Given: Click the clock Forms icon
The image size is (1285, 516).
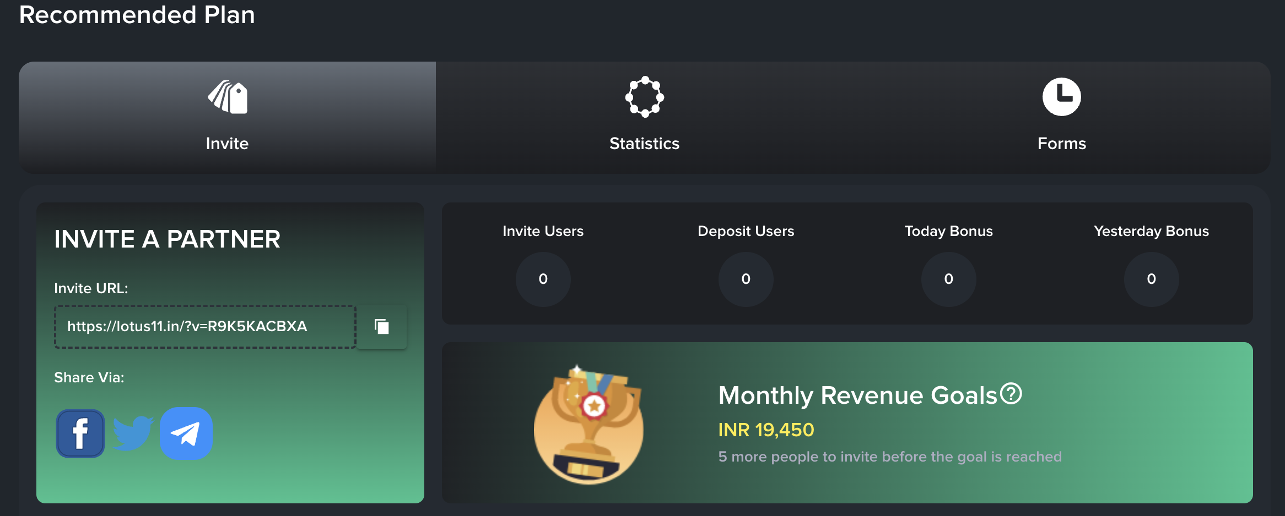Looking at the screenshot, I should click(1061, 97).
